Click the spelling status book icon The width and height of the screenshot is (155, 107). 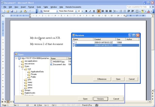click(96, 105)
